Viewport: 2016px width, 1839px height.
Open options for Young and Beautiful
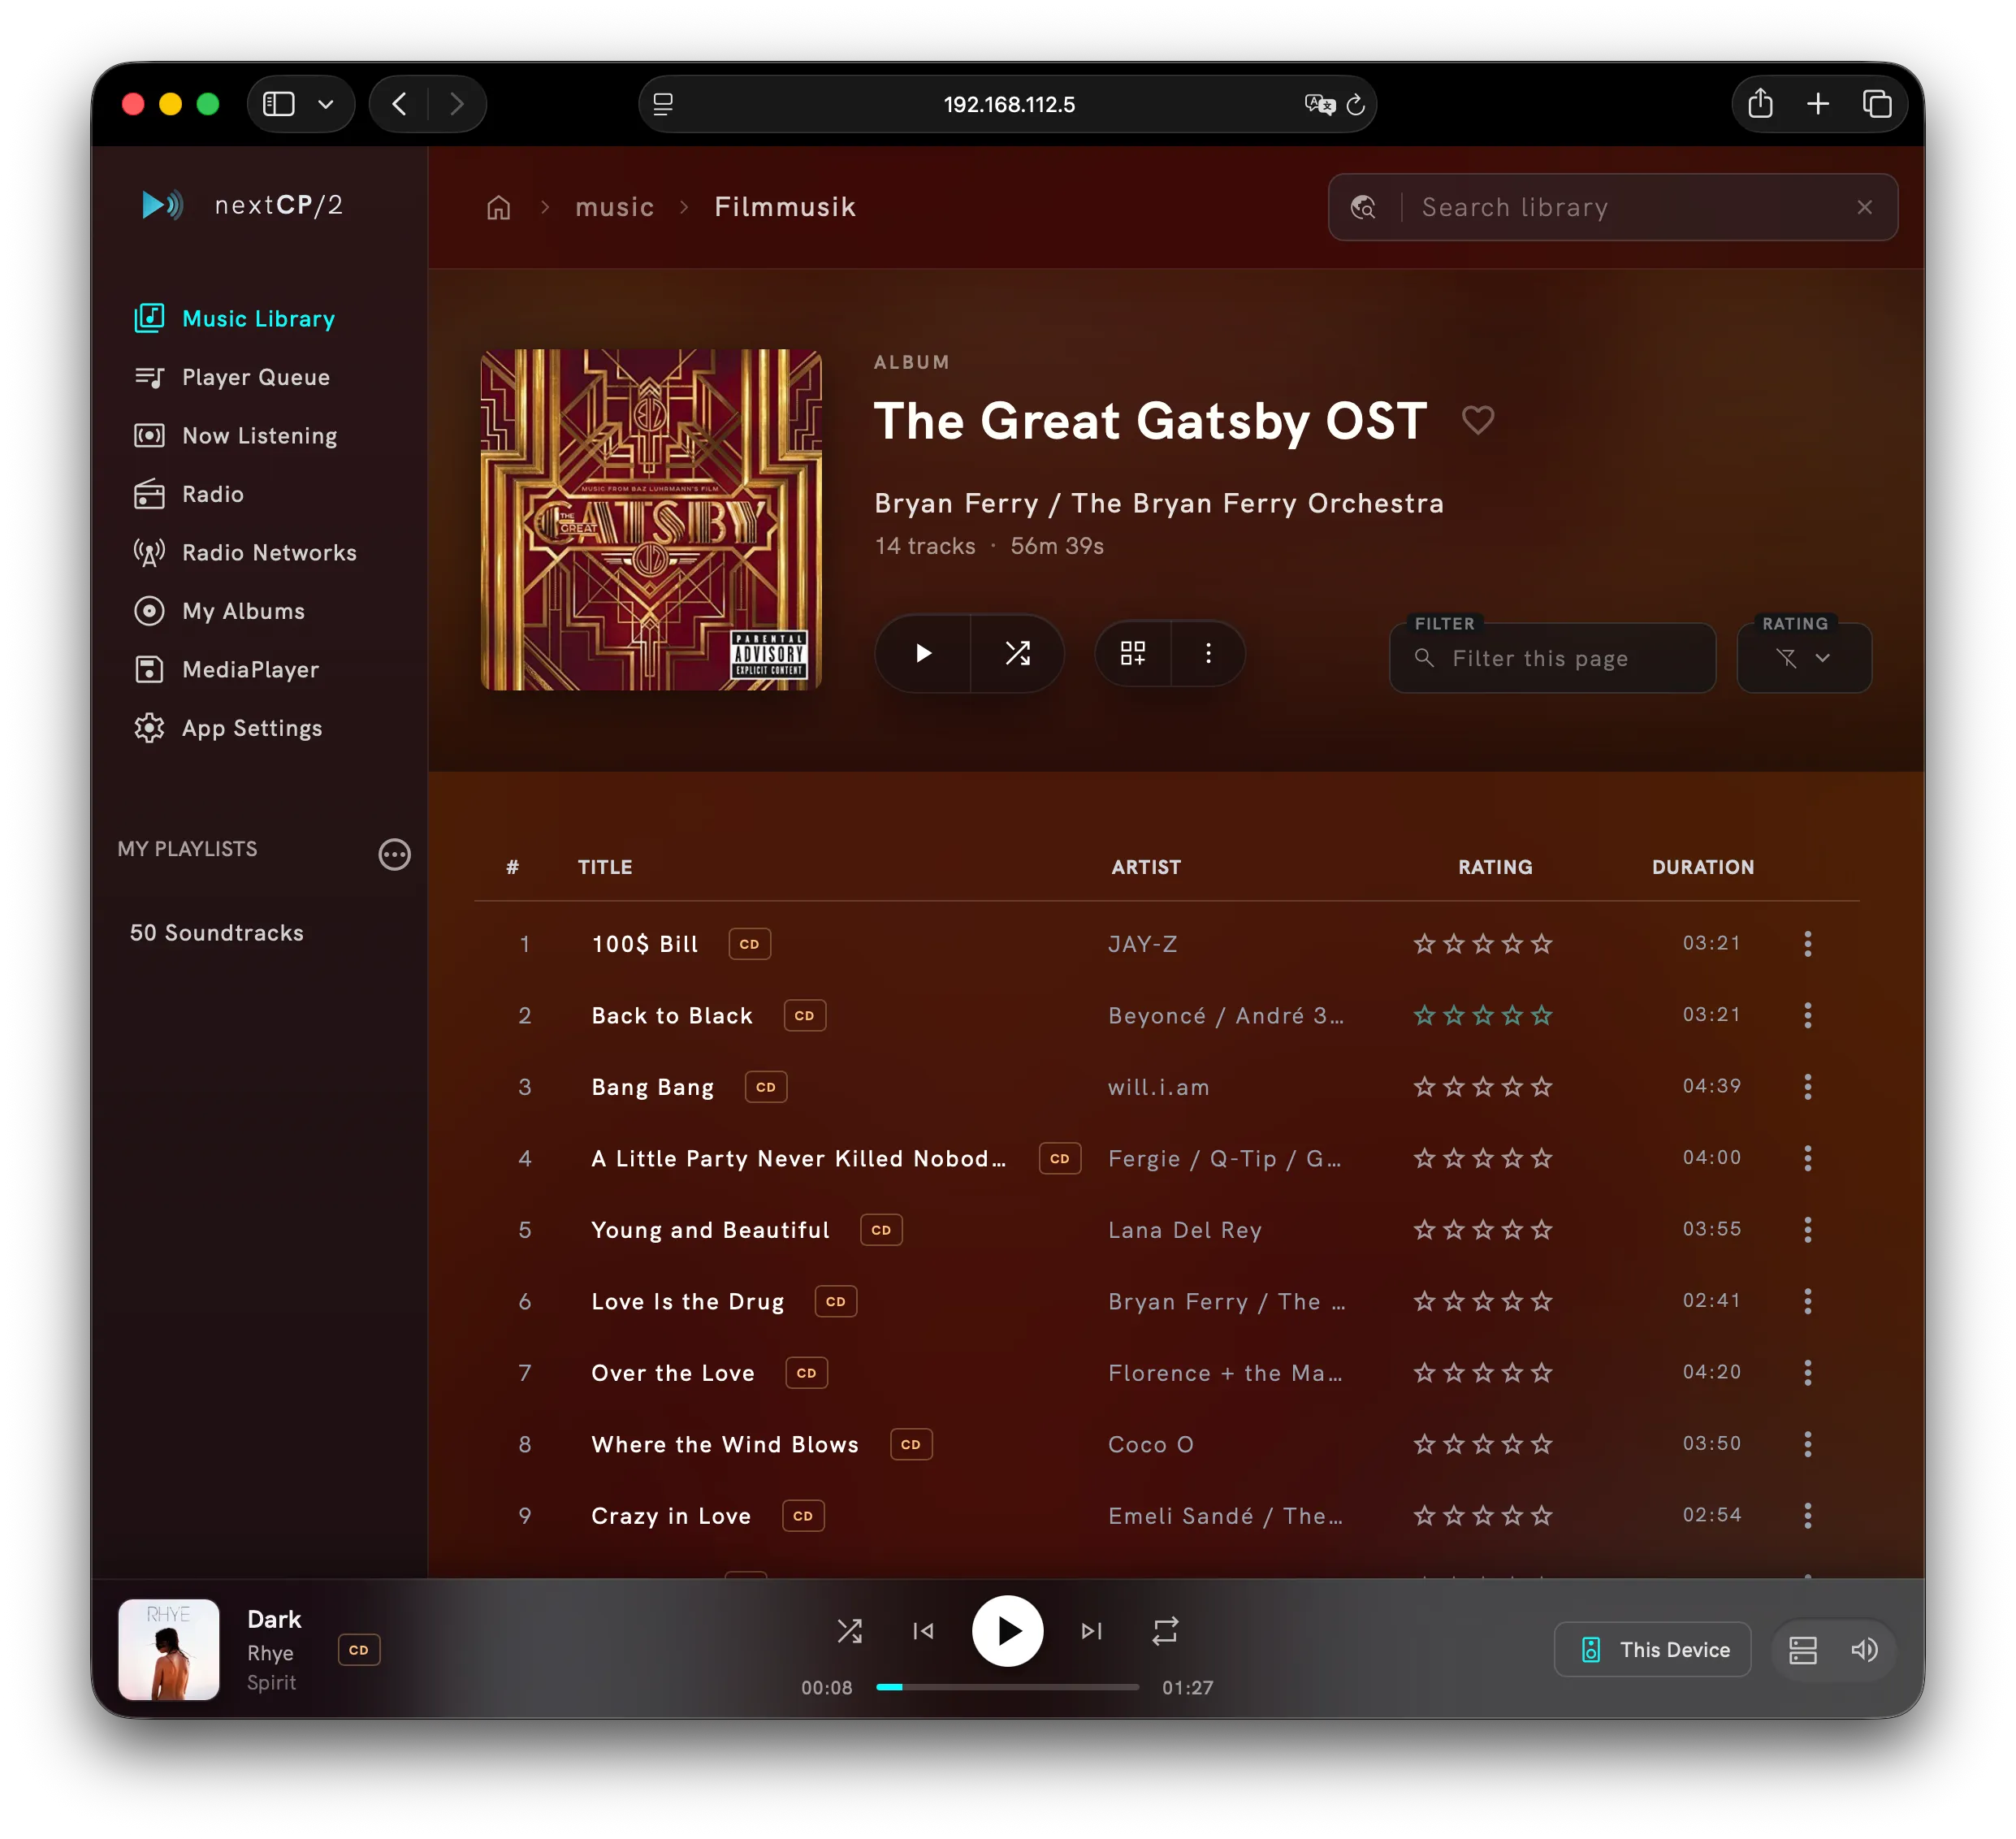(1807, 1229)
